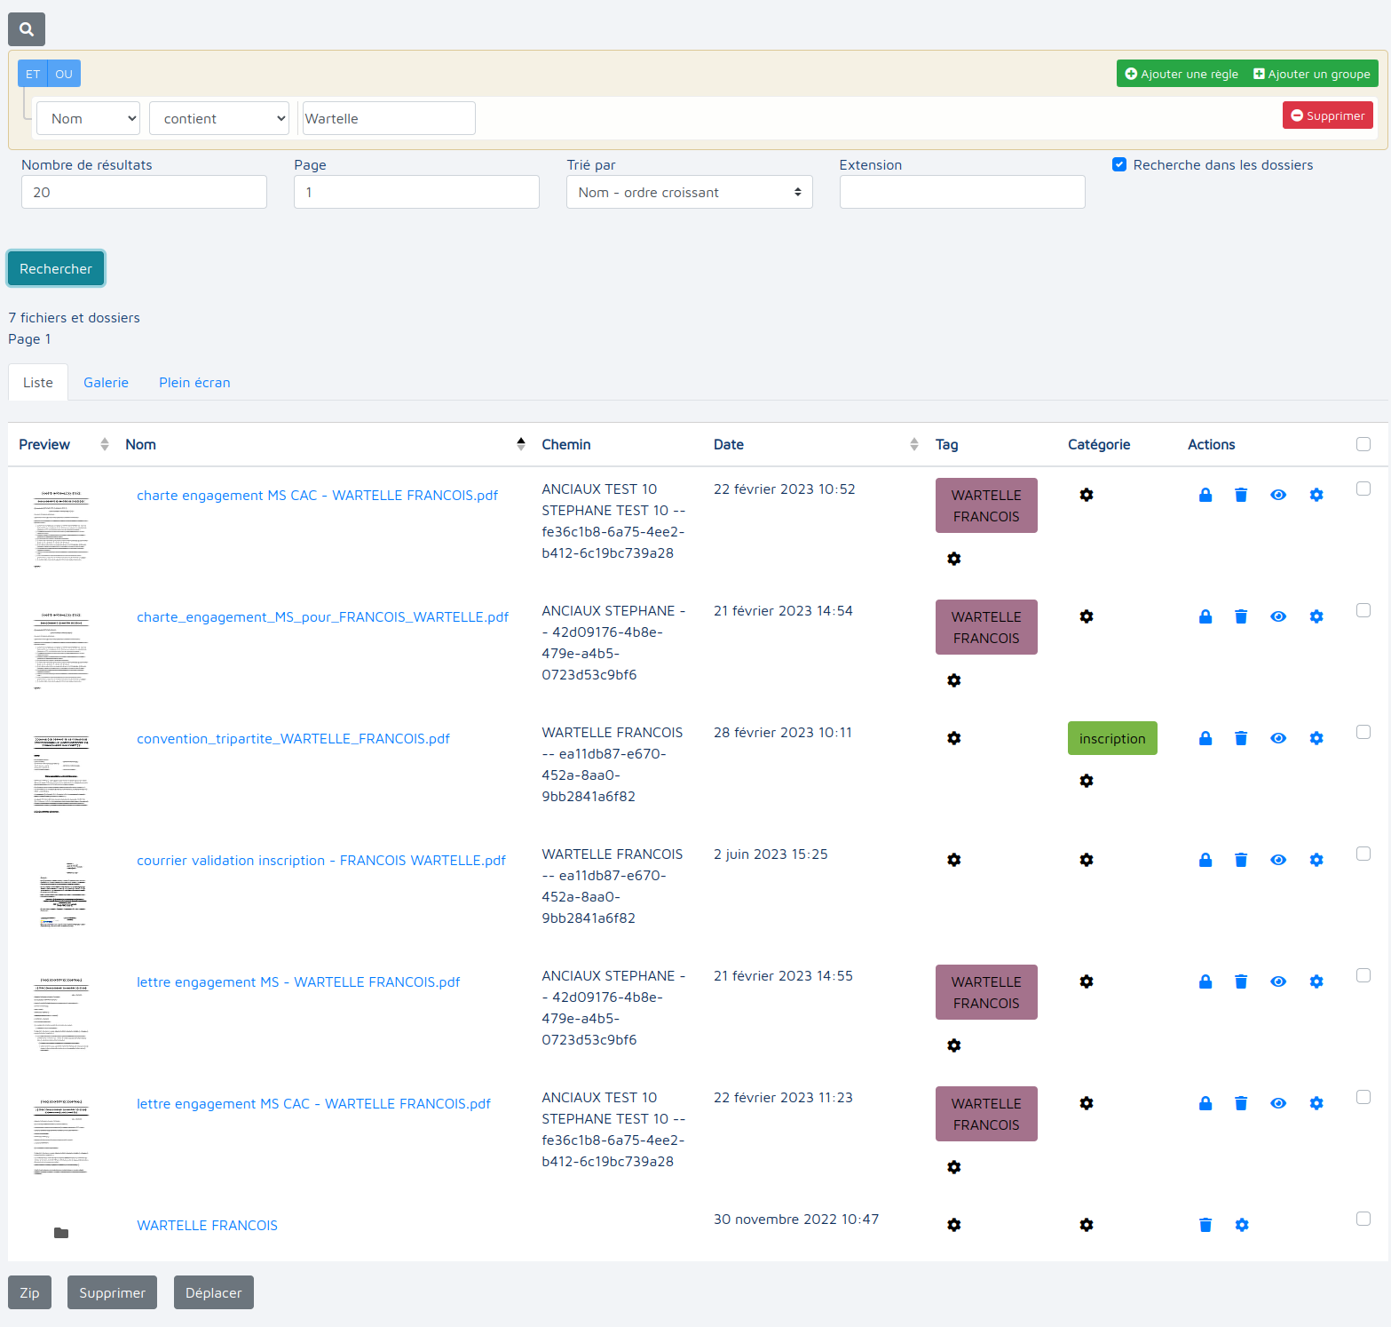
Task: Open settings gear for WARTELLE FRANCOIS folder
Action: pos(1242,1225)
